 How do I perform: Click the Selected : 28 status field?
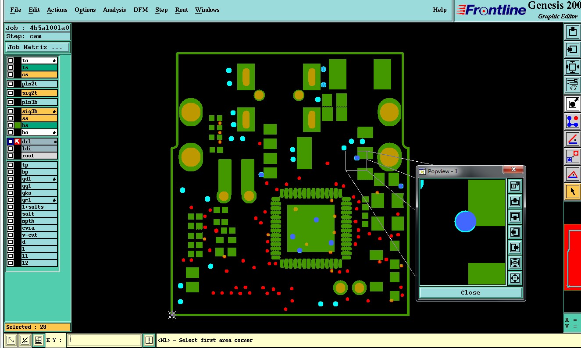(x=38, y=327)
